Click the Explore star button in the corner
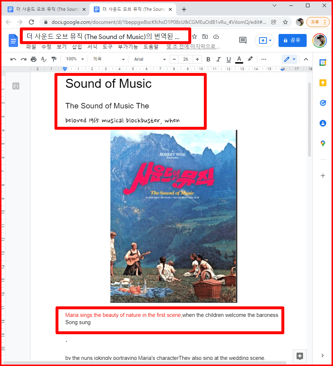The image size is (333, 366). tap(300, 356)
